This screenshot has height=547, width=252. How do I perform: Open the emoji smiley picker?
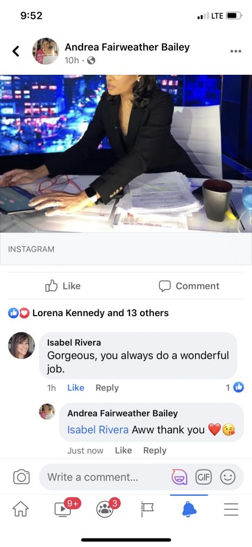tap(228, 477)
